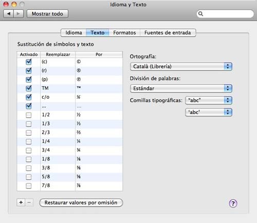Click the ® symbol in Por column

79,70
